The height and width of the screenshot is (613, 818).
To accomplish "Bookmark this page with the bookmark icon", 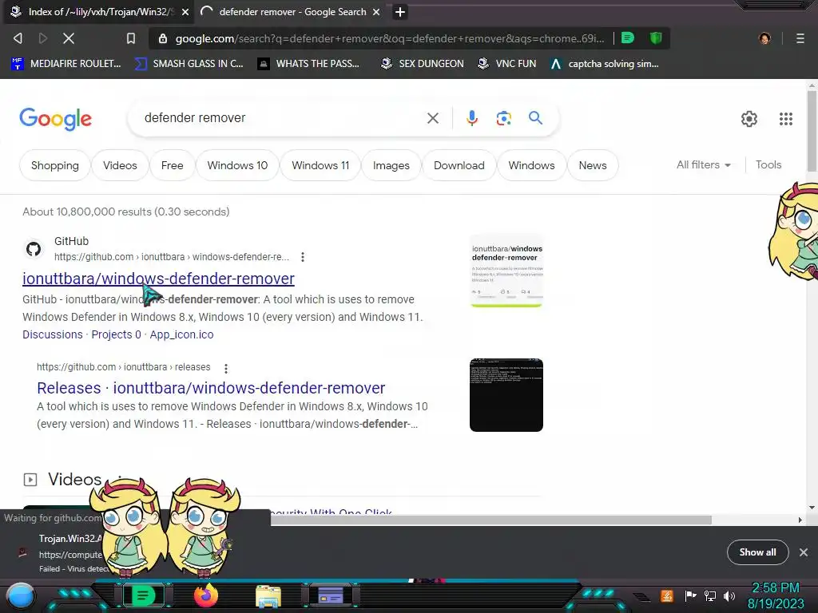I will click(131, 38).
